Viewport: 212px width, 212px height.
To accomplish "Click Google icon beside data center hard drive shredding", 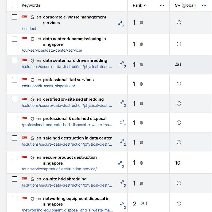I will coord(32,60).
